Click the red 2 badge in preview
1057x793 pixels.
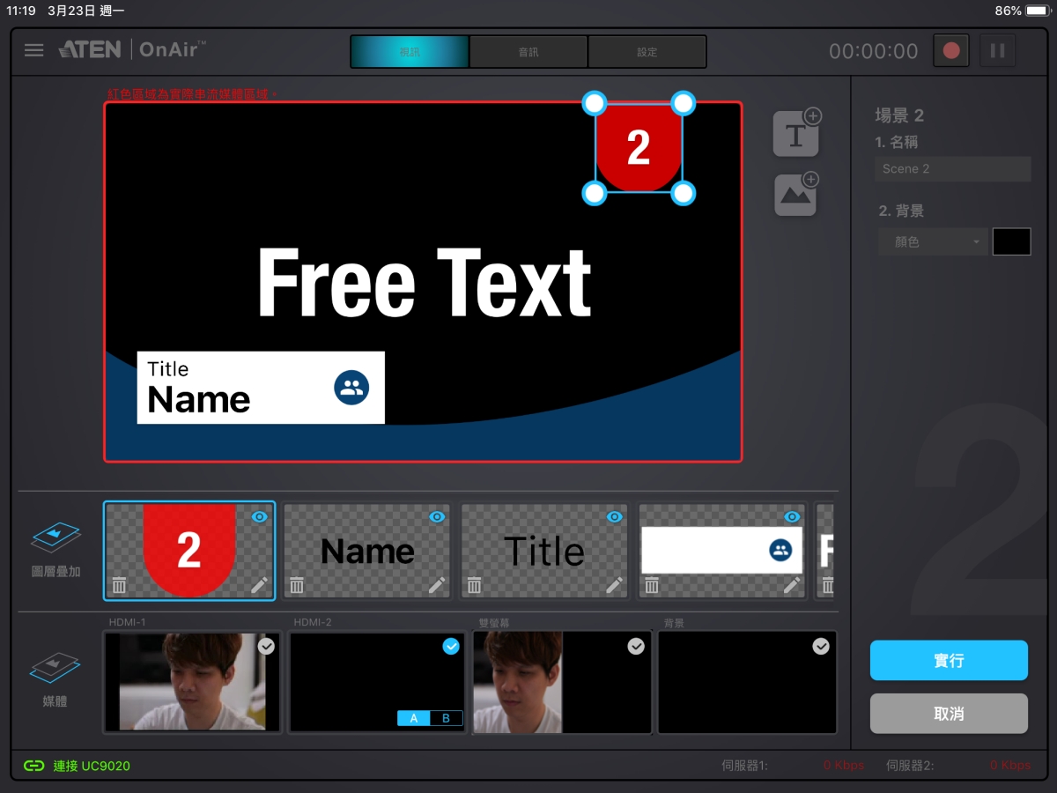pyautogui.click(x=639, y=148)
